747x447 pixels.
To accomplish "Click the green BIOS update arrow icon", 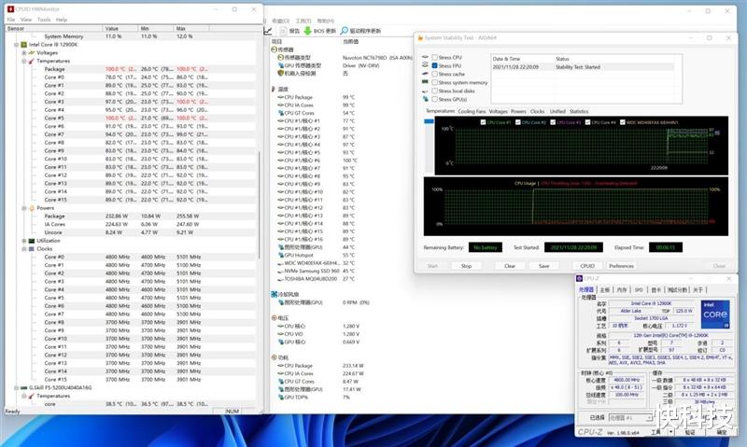I will (x=308, y=31).
